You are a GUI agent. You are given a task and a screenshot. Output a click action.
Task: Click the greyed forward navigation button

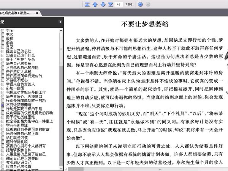(x=148, y=4)
